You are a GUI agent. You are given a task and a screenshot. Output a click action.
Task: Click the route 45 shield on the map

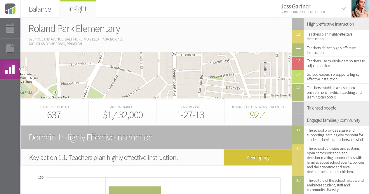click(x=174, y=54)
